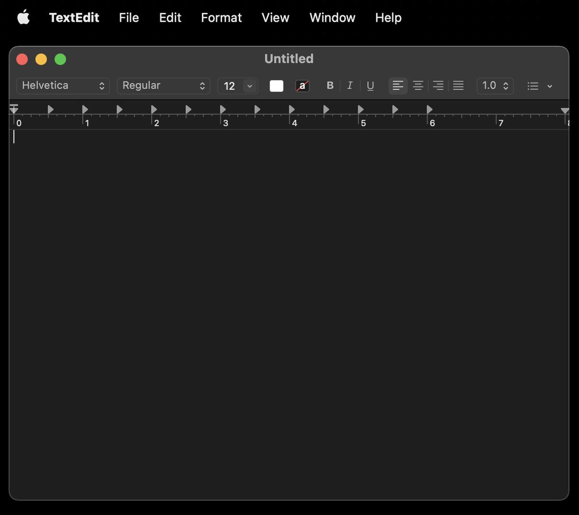This screenshot has height=515, width=579.
Task: Open the text background color swatch
Action: click(x=303, y=86)
